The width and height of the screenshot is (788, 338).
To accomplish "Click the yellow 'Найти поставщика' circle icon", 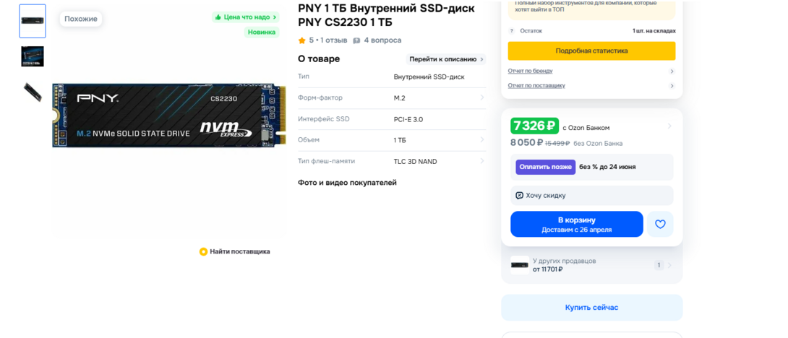I will pyautogui.click(x=203, y=252).
